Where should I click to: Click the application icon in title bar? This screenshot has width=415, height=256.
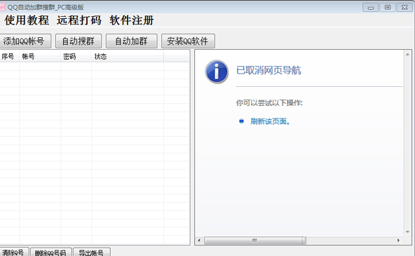tap(2, 7)
